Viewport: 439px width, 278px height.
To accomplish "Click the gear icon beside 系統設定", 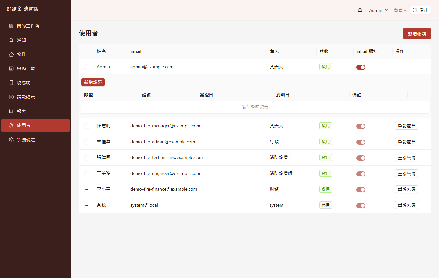I will 11,140.
